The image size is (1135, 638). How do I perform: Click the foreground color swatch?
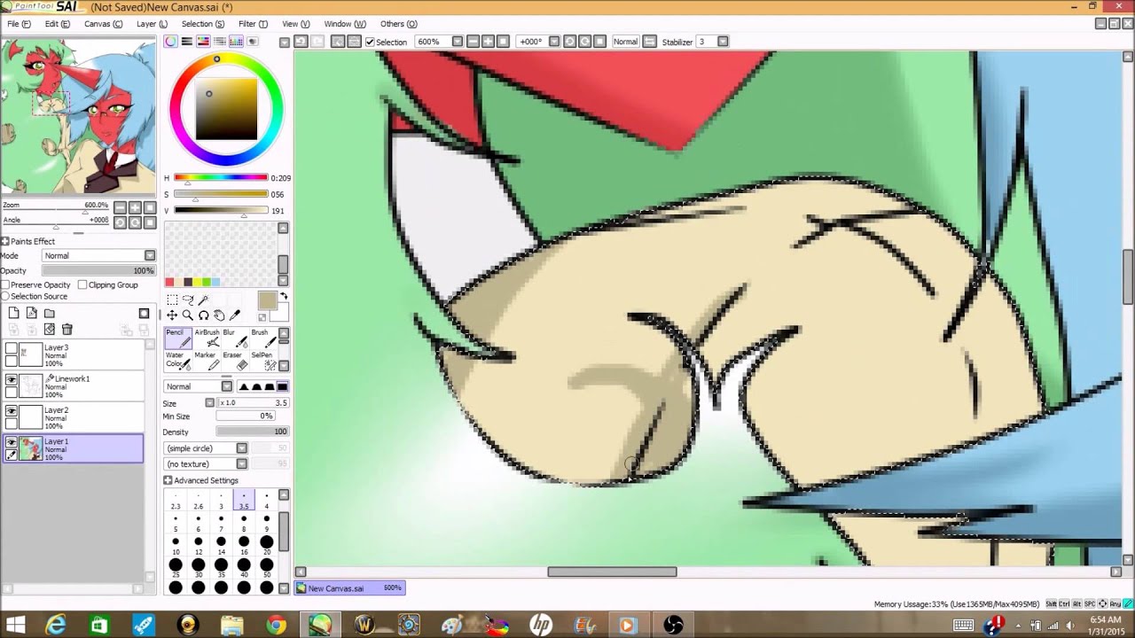click(x=267, y=301)
